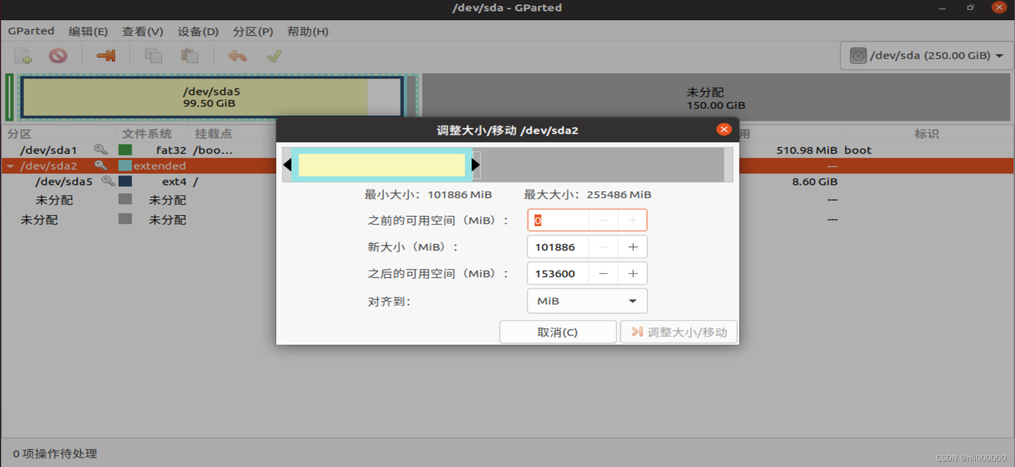Increase new size with plus button
1015x467 pixels.
(633, 247)
